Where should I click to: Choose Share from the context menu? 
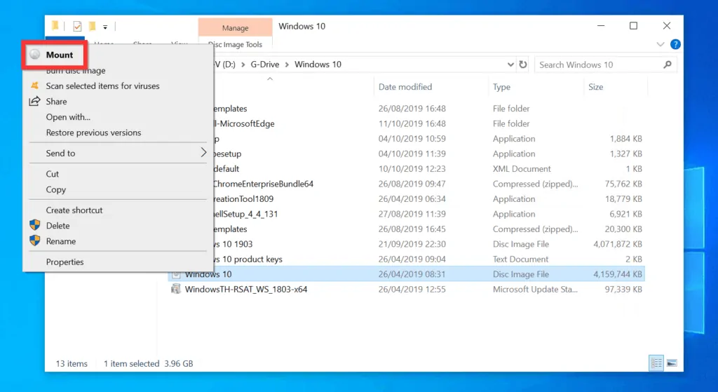pyautogui.click(x=56, y=102)
